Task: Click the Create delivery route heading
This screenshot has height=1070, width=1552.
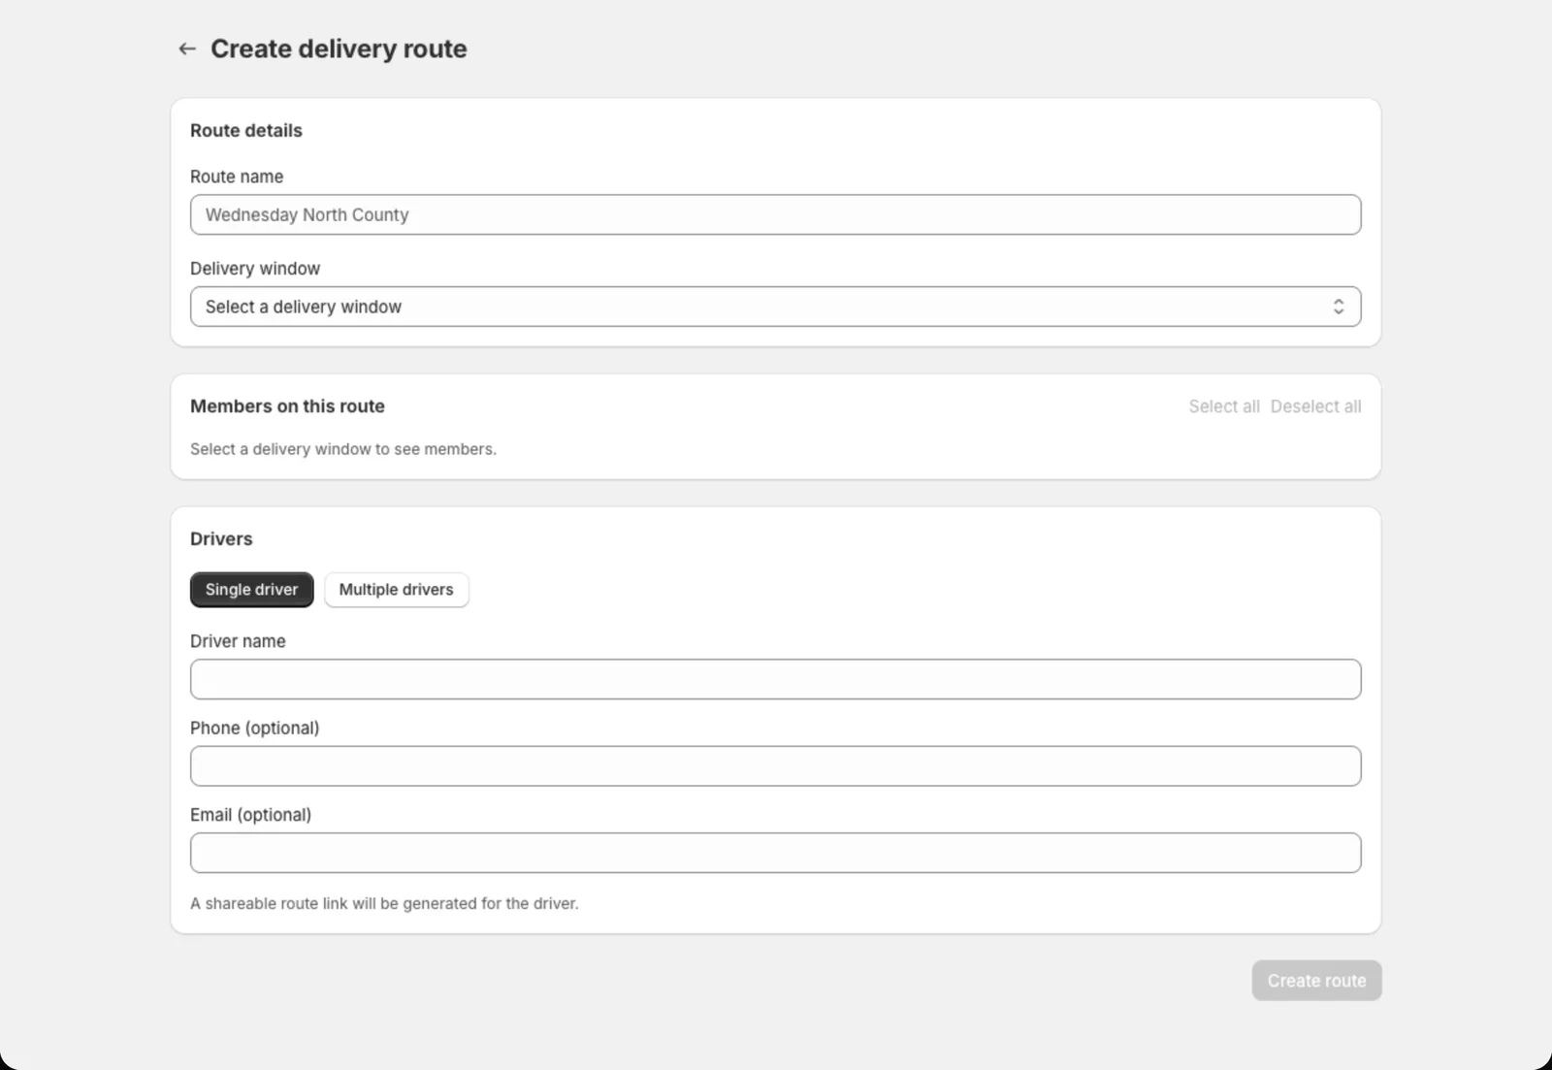Action: coord(339,49)
